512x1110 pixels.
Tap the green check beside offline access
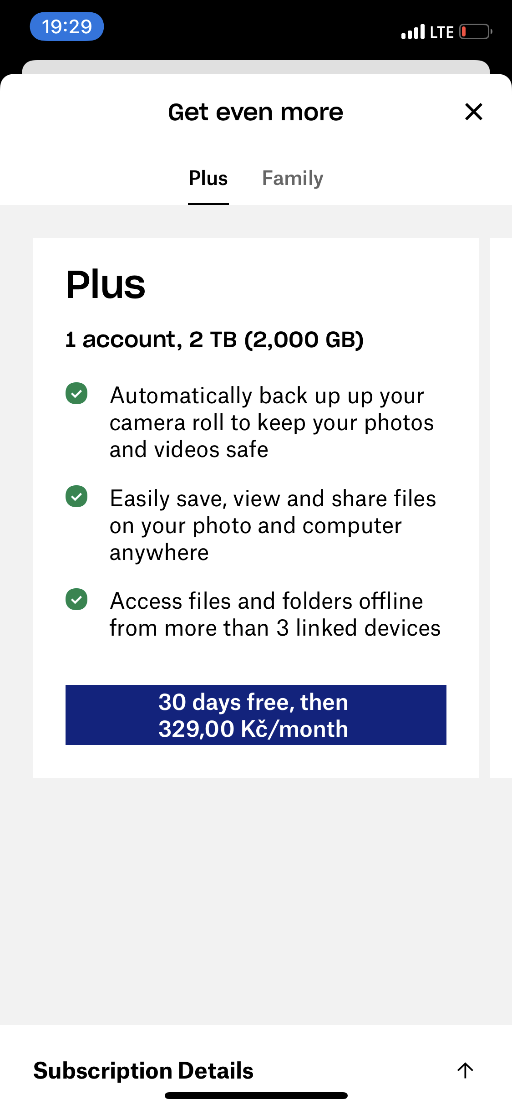pyautogui.click(x=76, y=599)
